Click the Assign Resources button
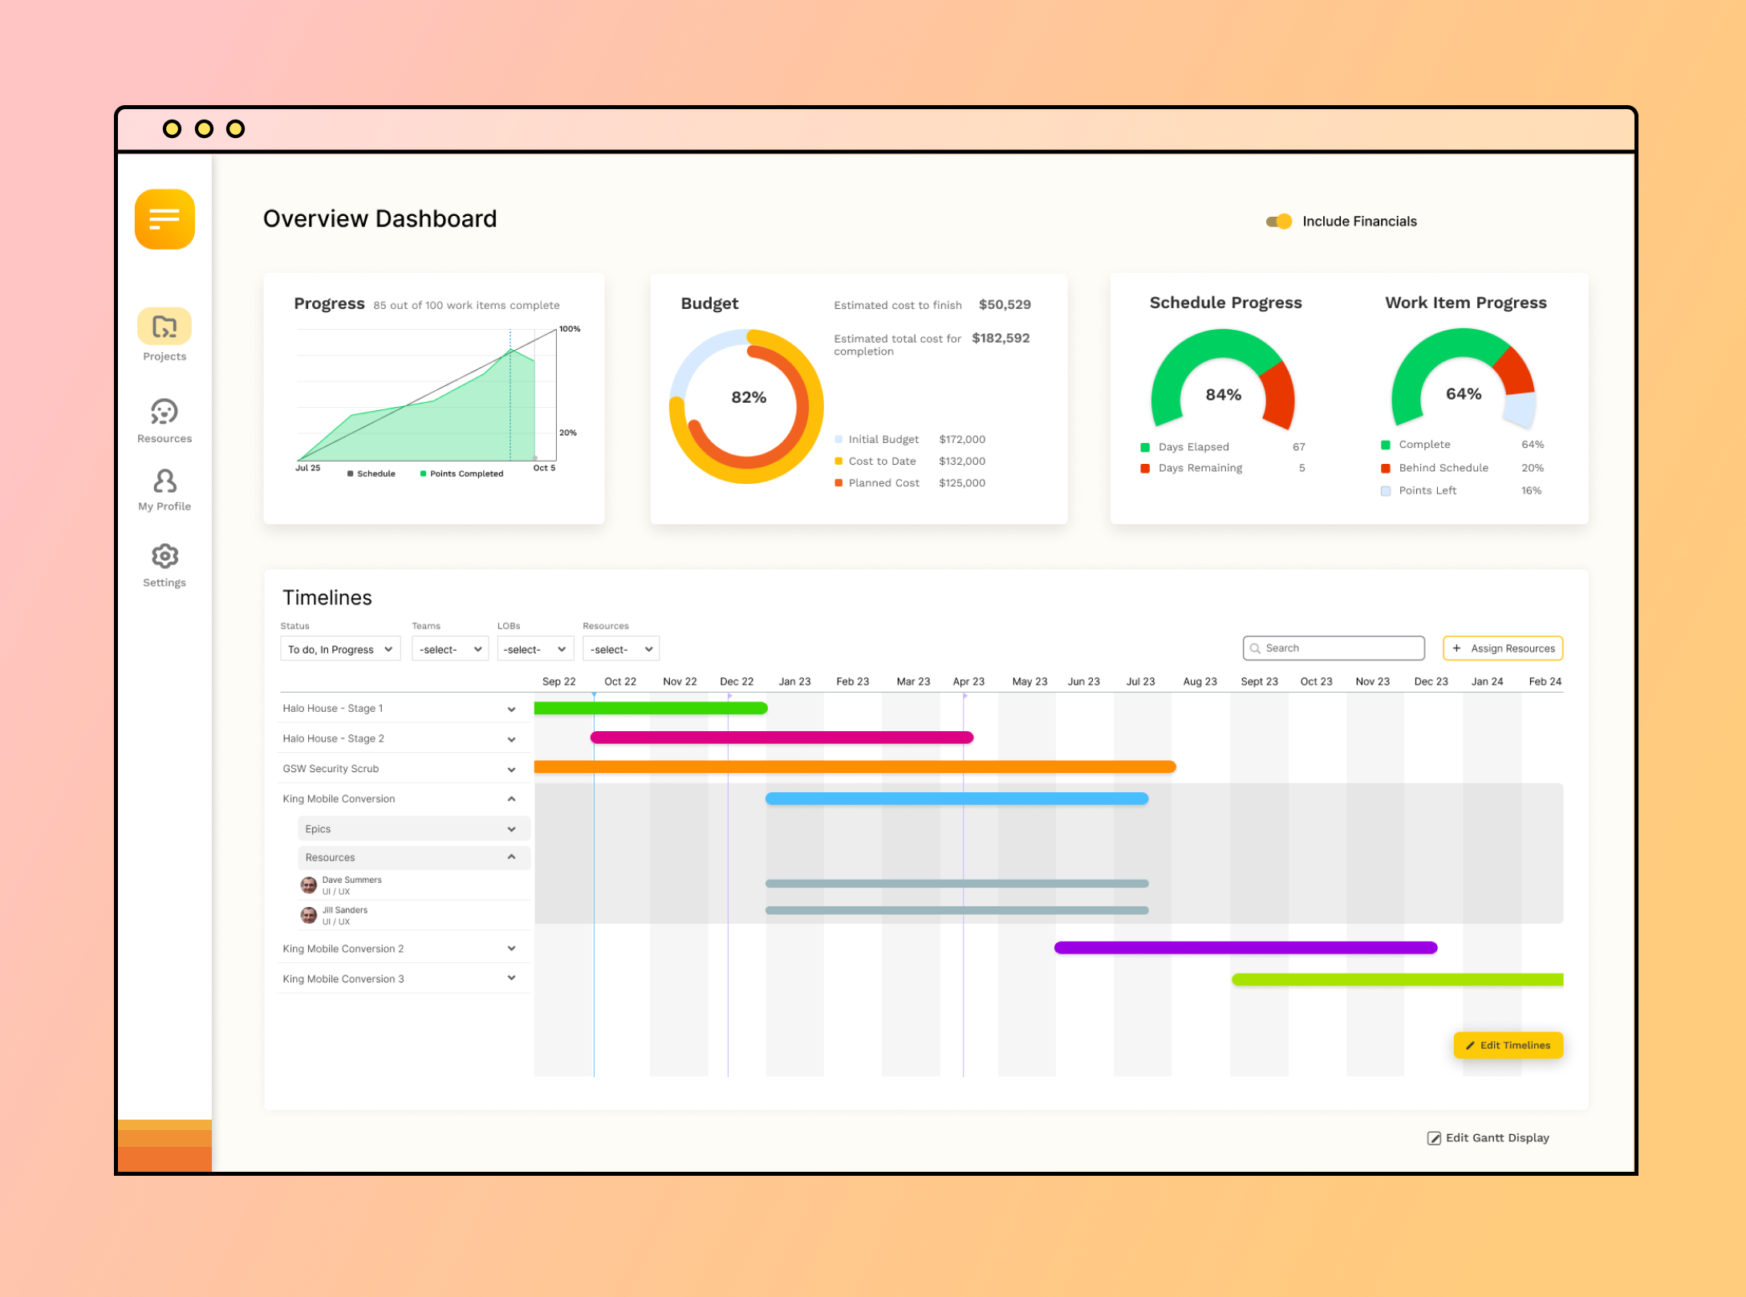 [1502, 648]
